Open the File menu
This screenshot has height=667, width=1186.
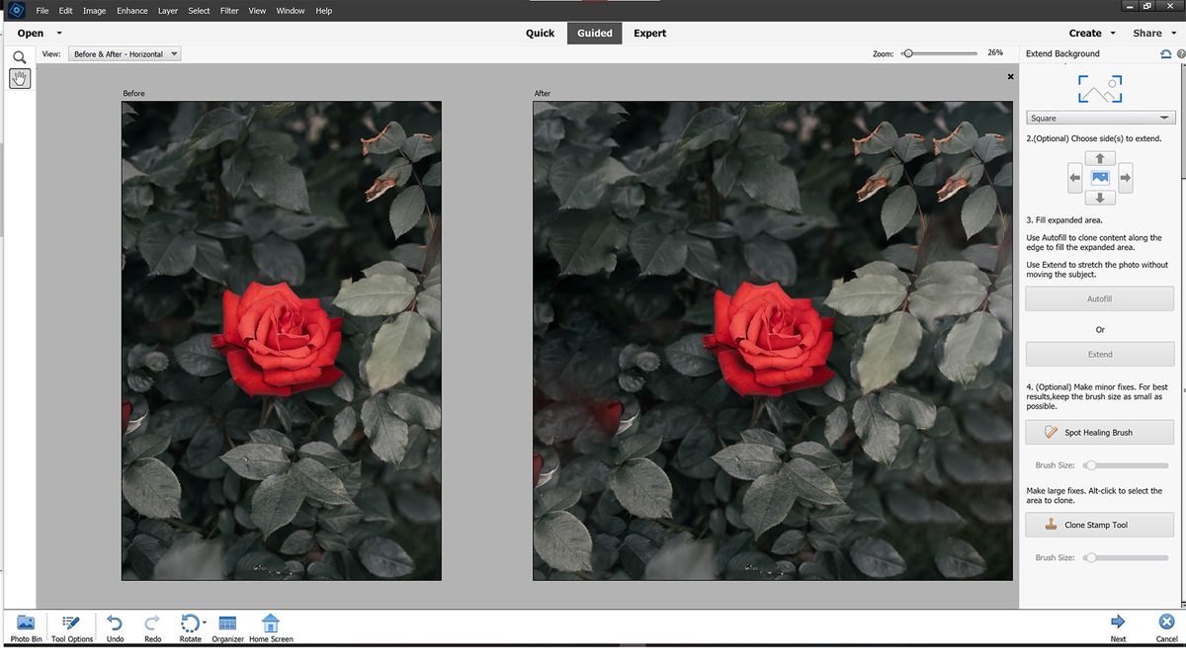tap(42, 11)
